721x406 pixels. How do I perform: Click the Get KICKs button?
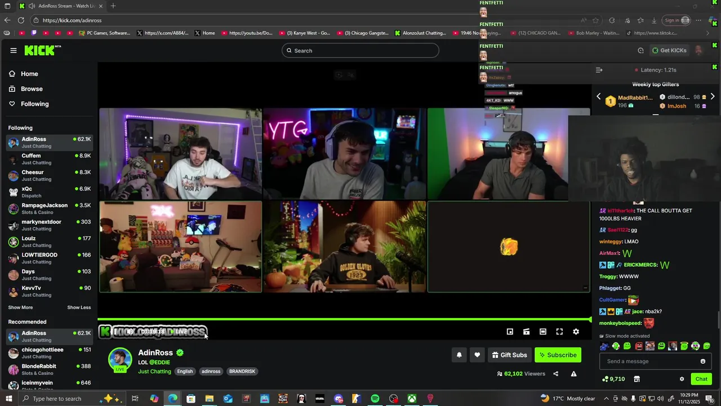tap(669, 50)
